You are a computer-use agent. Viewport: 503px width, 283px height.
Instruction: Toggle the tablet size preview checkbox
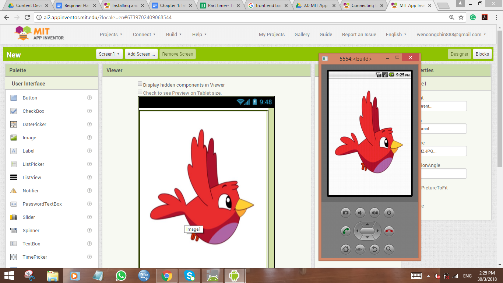click(140, 92)
